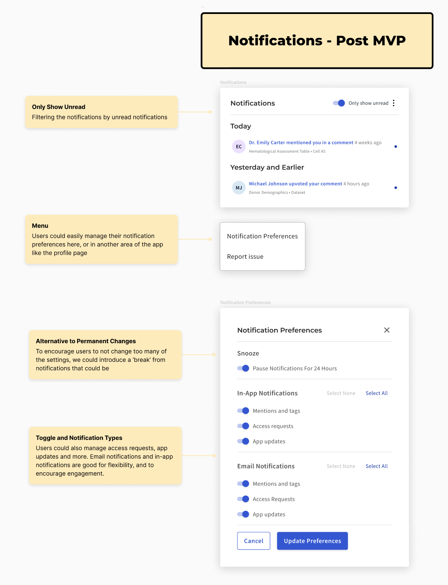
Task: Turn off email App updates
Action: point(243,514)
